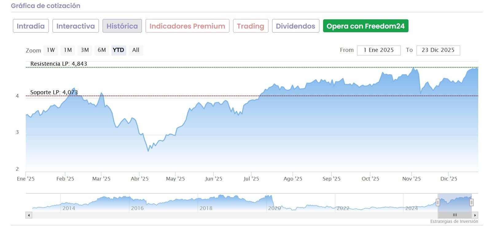Edit the From date field
The image size is (496, 237).
click(x=379, y=50)
